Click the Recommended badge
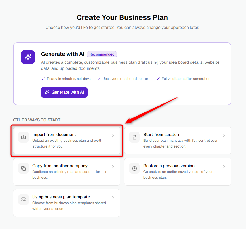Viewport: 246px width, 229px height. [x=102, y=54]
